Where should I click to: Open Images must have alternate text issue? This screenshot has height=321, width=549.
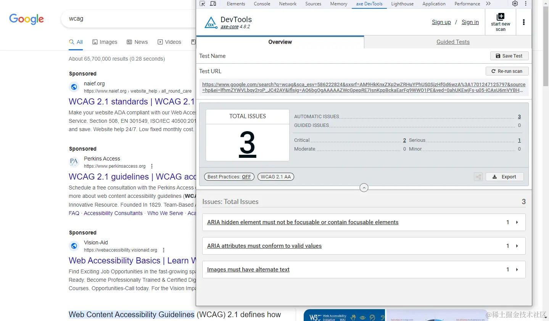click(x=248, y=270)
